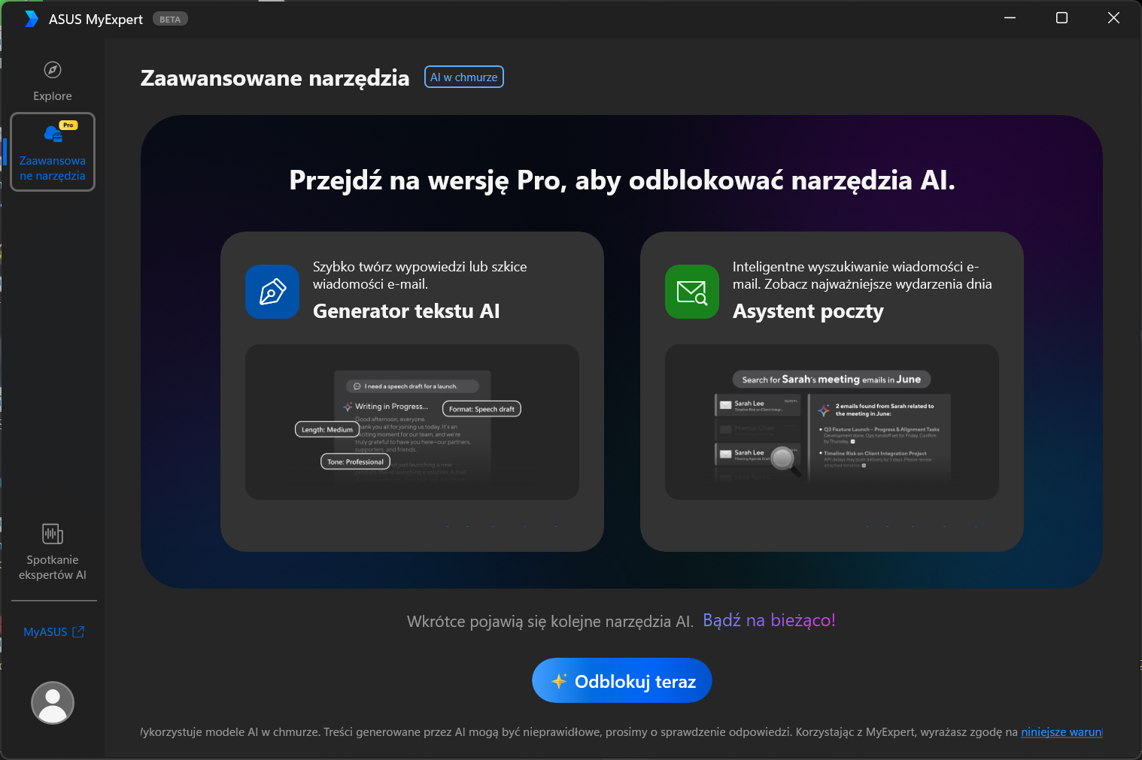Open Spotkanie ekspertów AI sidebar icon
The height and width of the screenshot is (760, 1142).
[52, 534]
